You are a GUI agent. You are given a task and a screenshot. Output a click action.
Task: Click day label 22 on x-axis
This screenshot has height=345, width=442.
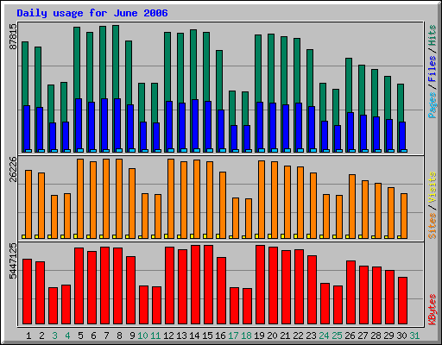(x=298, y=336)
